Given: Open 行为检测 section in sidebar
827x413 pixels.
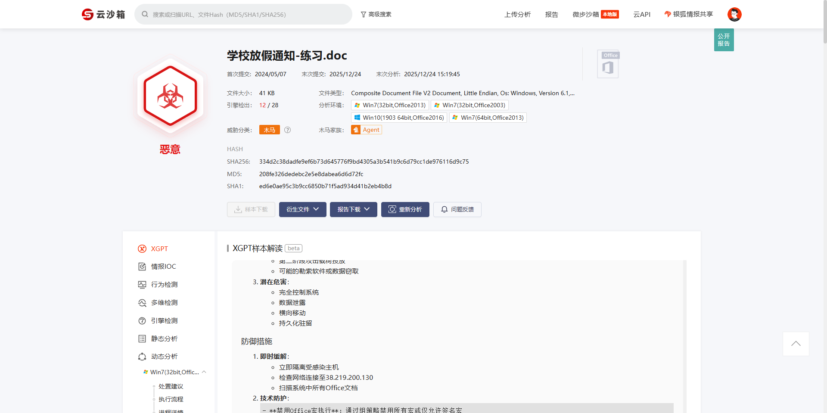Looking at the screenshot, I should click(x=164, y=285).
